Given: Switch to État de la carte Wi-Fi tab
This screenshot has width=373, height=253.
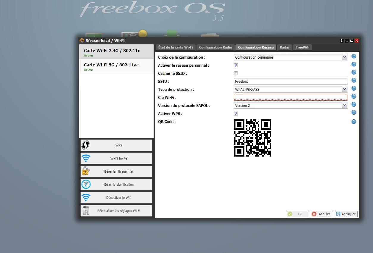Looking at the screenshot, I should 175,47.
